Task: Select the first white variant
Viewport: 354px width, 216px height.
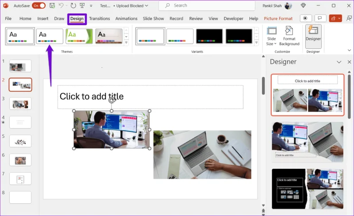Action: (150, 36)
